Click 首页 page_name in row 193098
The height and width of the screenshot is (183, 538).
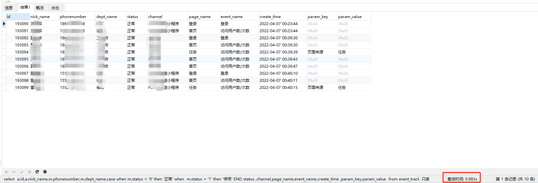tap(204, 80)
